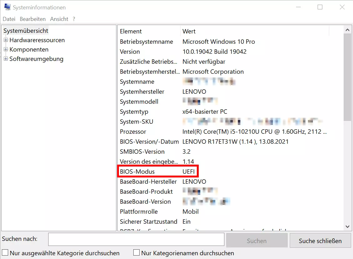Select the Betriebsystemname row label

(146, 42)
